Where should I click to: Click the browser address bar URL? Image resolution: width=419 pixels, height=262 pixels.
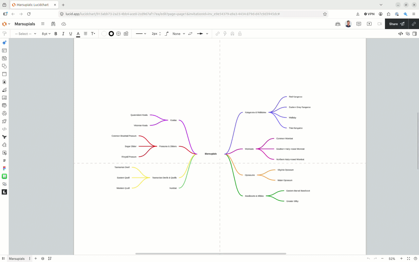coord(173,14)
